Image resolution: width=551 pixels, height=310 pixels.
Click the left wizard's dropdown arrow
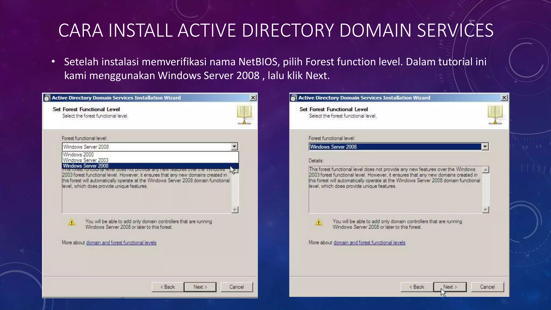(234, 147)
